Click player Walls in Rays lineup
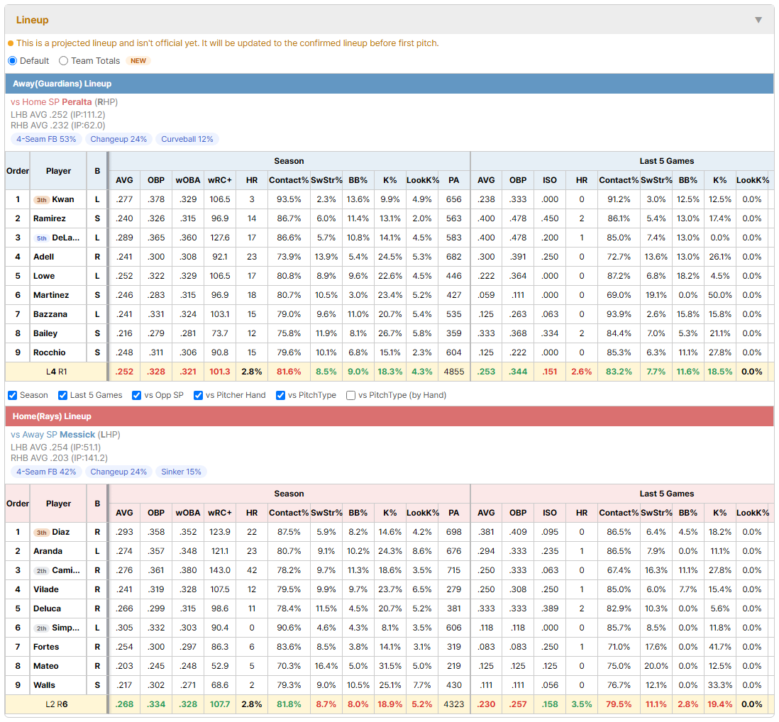 44,685
